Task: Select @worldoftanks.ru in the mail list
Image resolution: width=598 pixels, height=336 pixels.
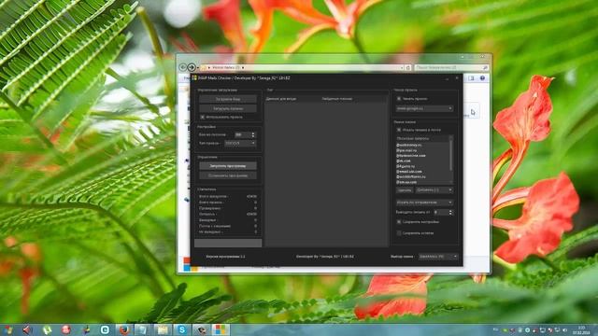Action: point(411,176)
